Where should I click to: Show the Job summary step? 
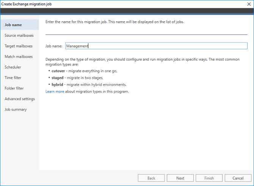16,109
